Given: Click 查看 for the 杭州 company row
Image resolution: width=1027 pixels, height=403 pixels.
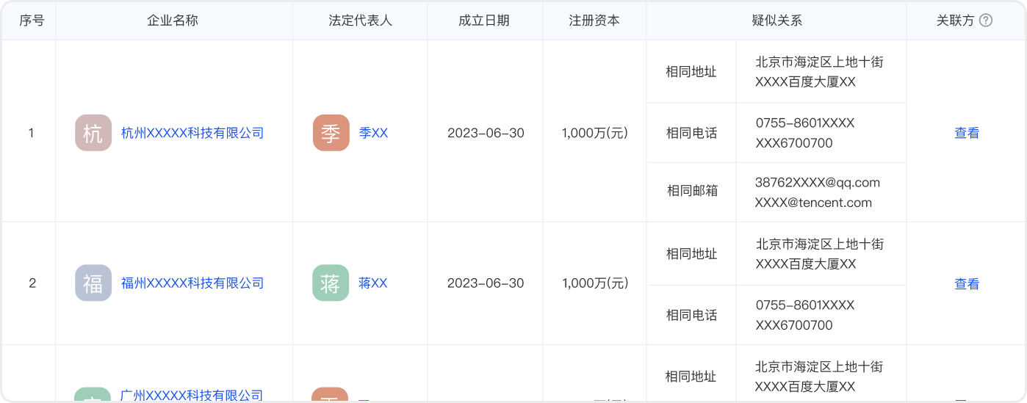Looking at the screenshot, I should point(966,133).
